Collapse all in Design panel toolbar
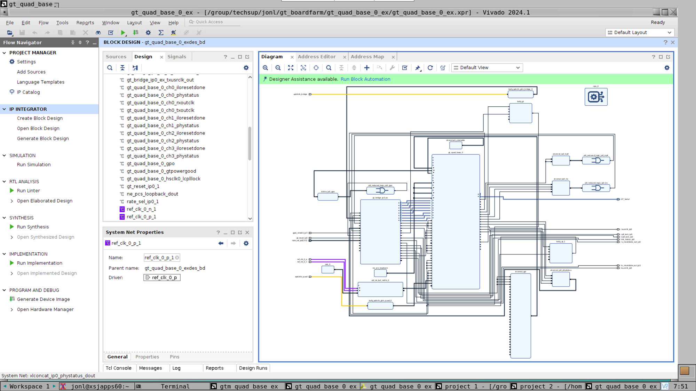 (122, 68)
